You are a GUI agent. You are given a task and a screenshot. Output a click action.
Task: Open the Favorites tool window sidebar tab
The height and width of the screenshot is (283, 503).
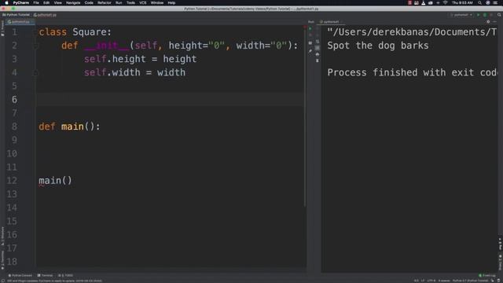2,259
